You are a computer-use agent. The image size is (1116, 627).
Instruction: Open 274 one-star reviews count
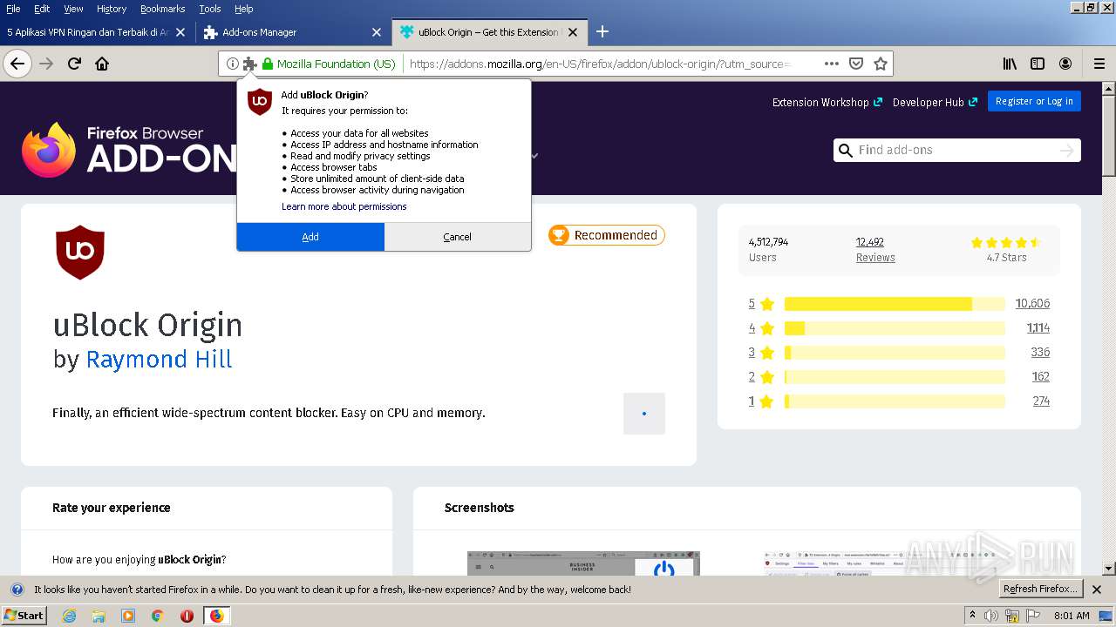(x=1040, y=401)
